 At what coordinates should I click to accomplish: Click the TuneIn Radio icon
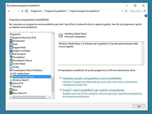(11, 64)
